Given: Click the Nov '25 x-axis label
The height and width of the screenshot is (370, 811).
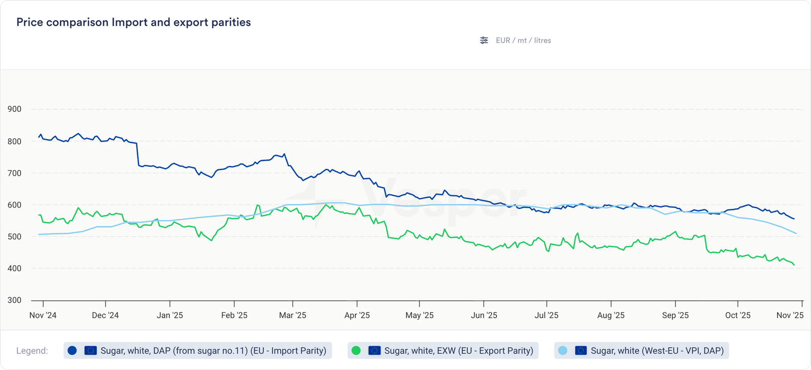Looking at the screenshot, I should coord(790,315).
